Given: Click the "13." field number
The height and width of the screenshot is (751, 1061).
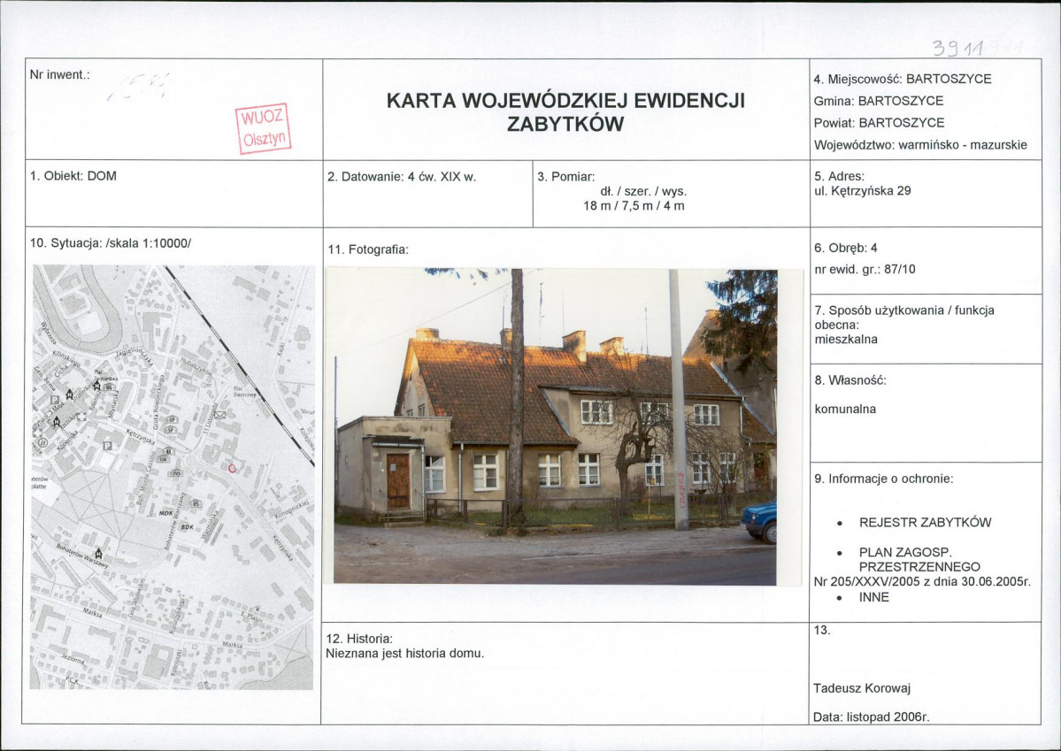Looking at the screenshot, I should click(x=822, y=631).
